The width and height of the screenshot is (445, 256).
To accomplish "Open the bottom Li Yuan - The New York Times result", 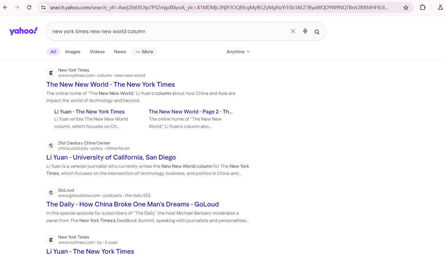I will (90, 251).
